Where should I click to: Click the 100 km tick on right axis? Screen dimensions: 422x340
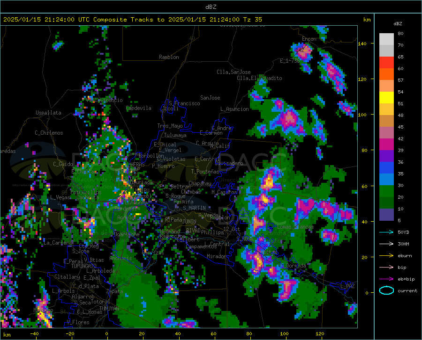[362, 115]
